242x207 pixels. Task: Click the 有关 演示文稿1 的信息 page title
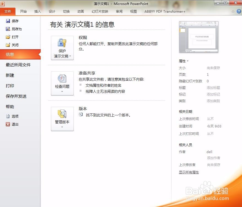82,24
